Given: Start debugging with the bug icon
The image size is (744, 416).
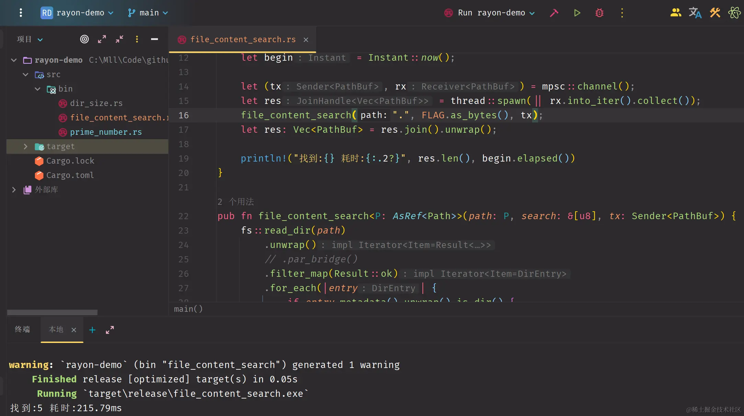Looking at the screenshot, I should tap(599, 13).
